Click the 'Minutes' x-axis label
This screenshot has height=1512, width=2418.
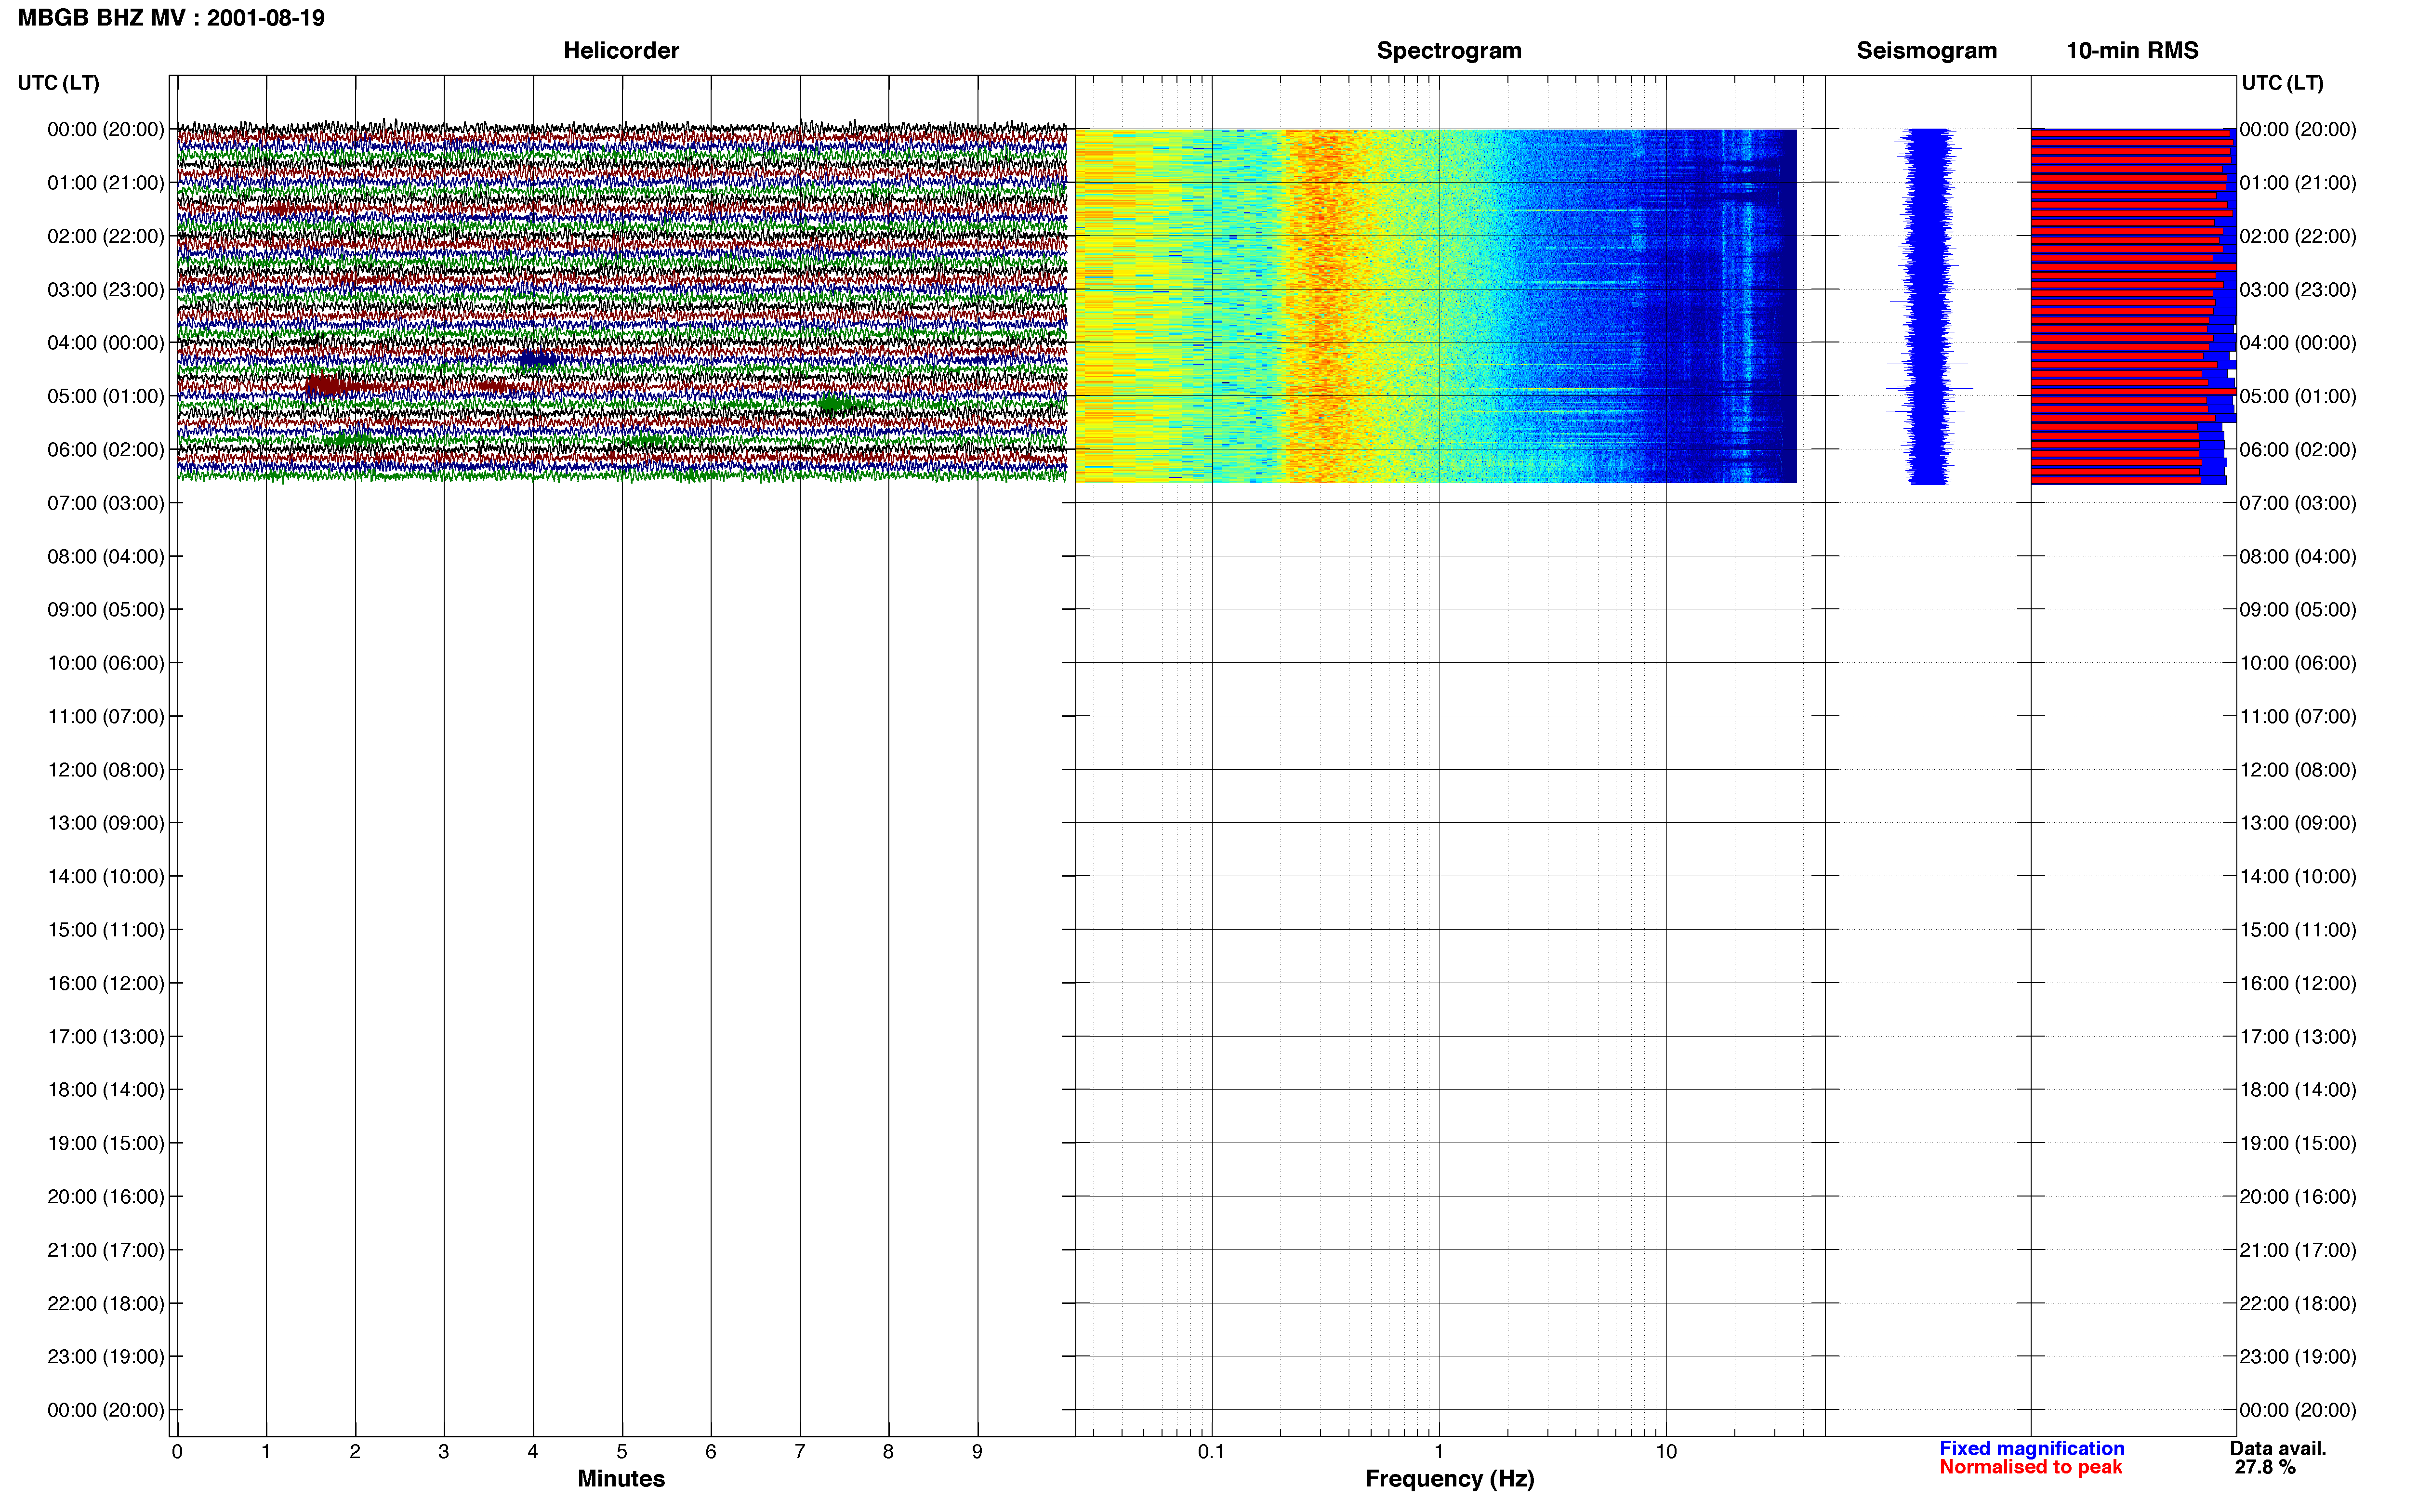pos(621,1479)
